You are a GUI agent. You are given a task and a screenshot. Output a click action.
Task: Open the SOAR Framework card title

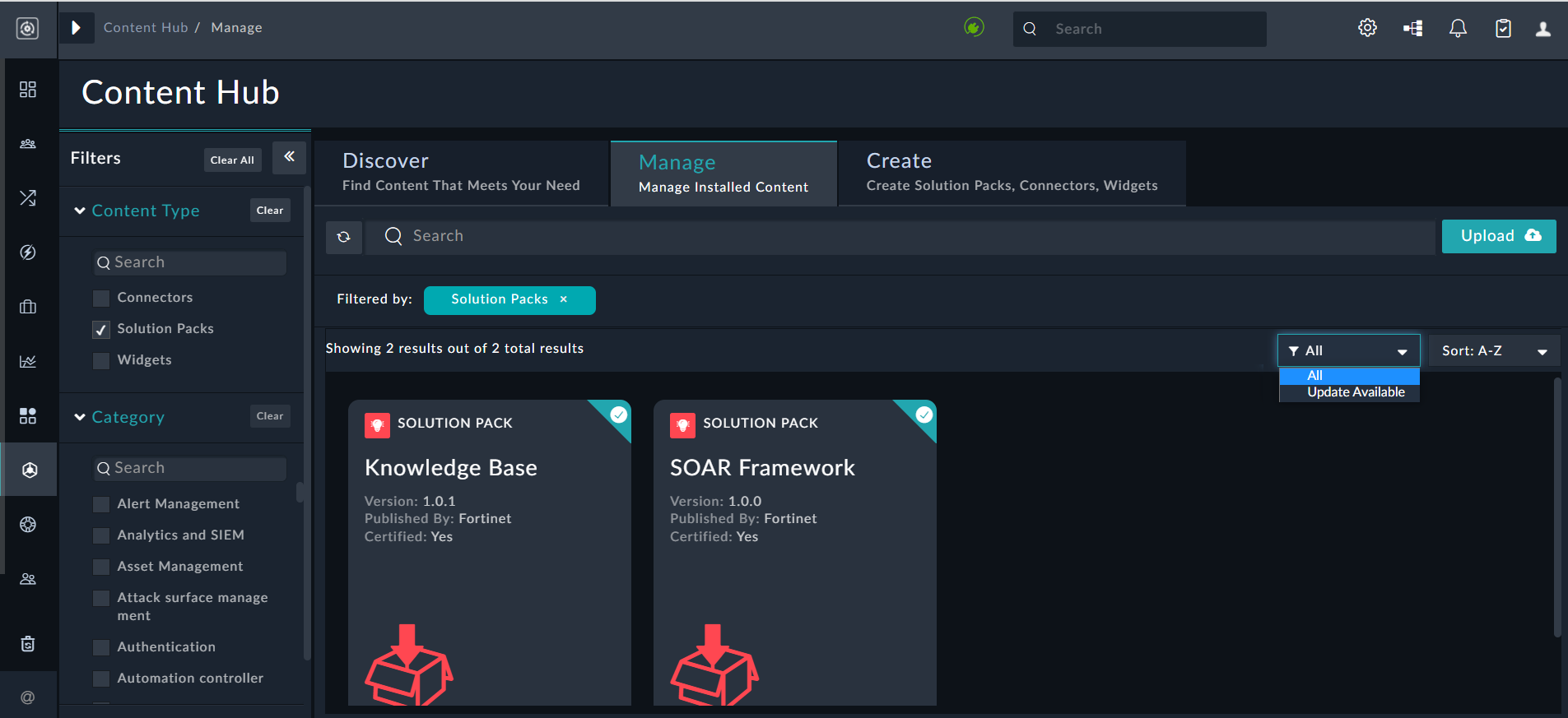pyautogui.click(x=762, y=468)
